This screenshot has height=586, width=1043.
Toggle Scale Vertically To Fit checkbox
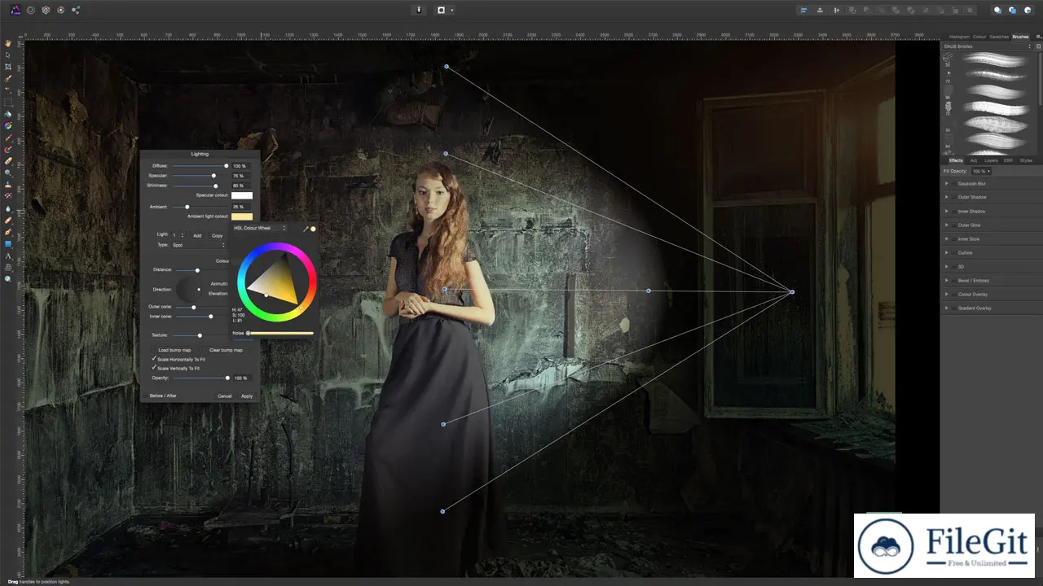point(154,368)
